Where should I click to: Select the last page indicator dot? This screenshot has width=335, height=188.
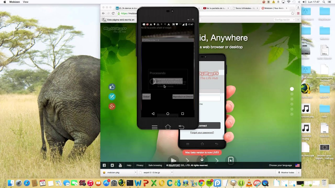click(292, 114)
